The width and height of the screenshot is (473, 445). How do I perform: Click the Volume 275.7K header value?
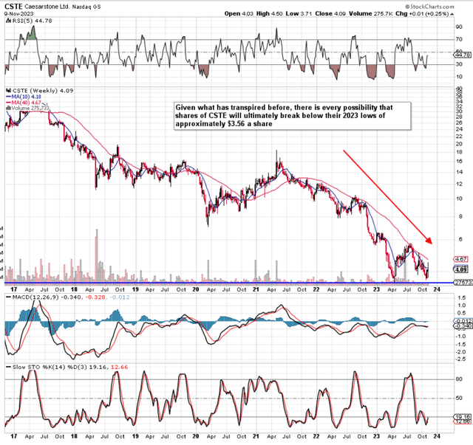371,13
